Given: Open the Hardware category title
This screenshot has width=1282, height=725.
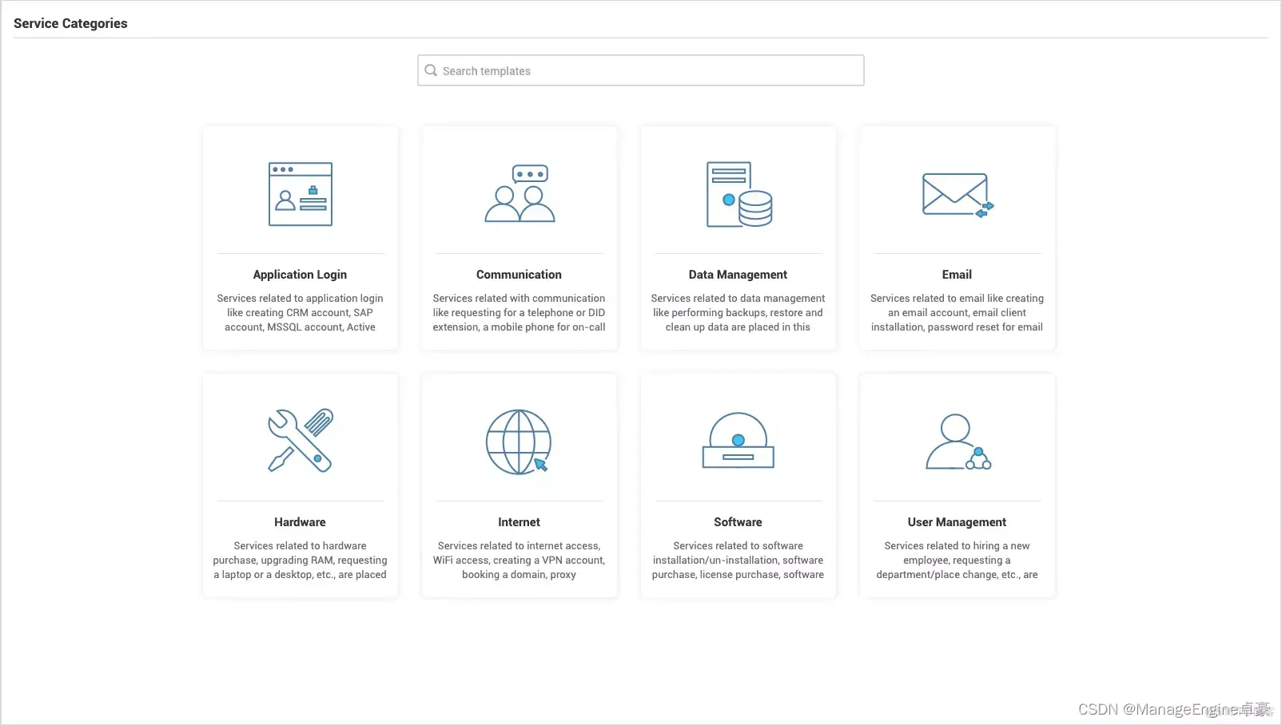Looking at the screenshot, I should [x=300, y=522].
